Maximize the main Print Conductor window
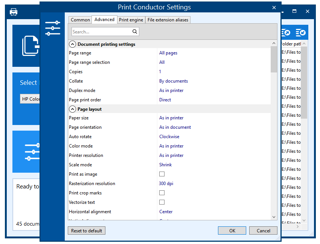 294,11
